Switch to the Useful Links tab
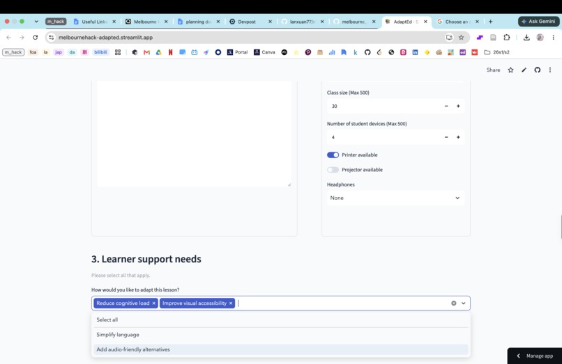 click(x=94, y=22)
